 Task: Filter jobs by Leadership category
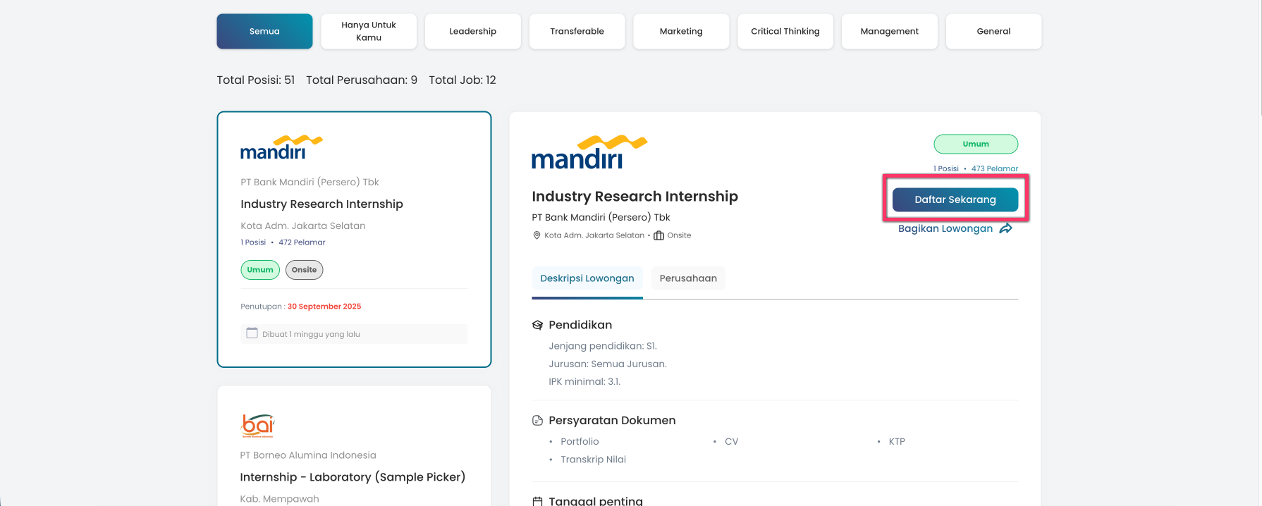472,32
